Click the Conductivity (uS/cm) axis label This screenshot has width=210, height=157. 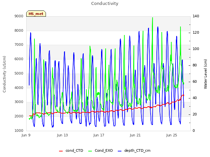click(x=4, y=74)
